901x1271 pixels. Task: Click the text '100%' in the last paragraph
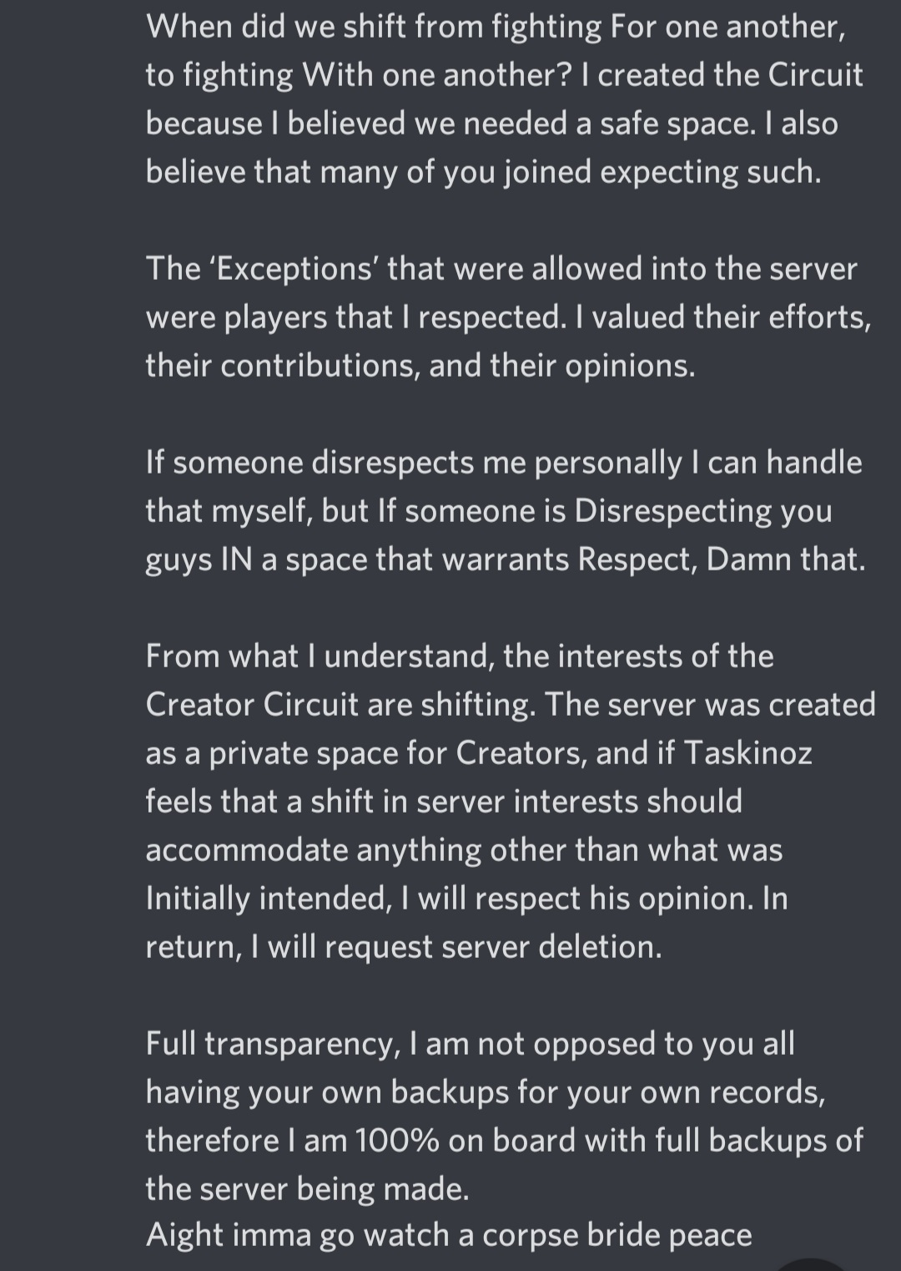click(x=397, y=1140)
